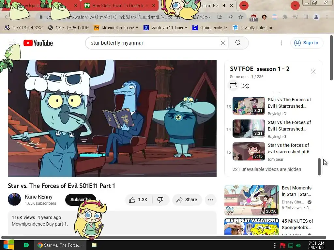Clear the search box with the X icon
334x250 pixels.
[x=222, y=43]
